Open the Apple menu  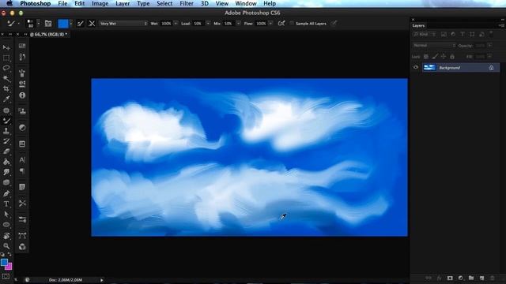(9, 3)
